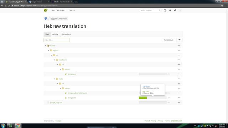This screenshot has width=228, height=128.
Task: Switch to the Morfix browser tab
Action: pos(62,2)
